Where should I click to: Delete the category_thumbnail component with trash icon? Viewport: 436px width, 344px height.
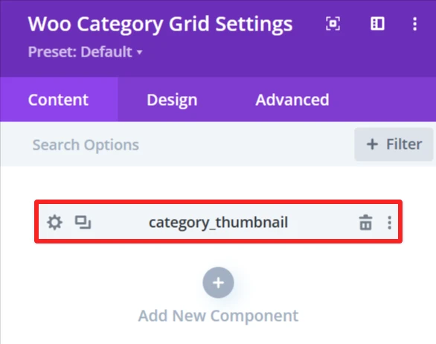click(365, 223)
